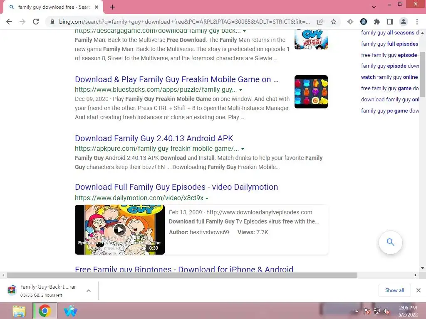
Task: Click Action Center flag tray icon
Action: point(367,311)
